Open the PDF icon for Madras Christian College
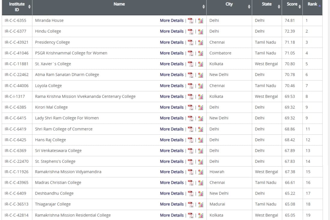The width and height of the screenshot is (330, 220). [x=190, y=183]
